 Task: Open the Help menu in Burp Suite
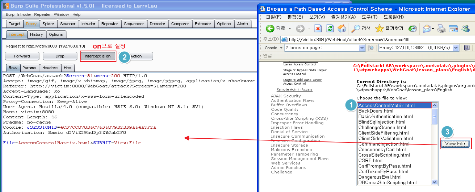(76, 14)
